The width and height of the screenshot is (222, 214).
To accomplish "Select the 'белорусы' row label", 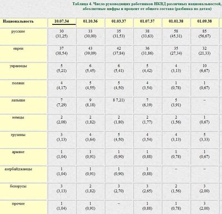I will tap(18, 186).
